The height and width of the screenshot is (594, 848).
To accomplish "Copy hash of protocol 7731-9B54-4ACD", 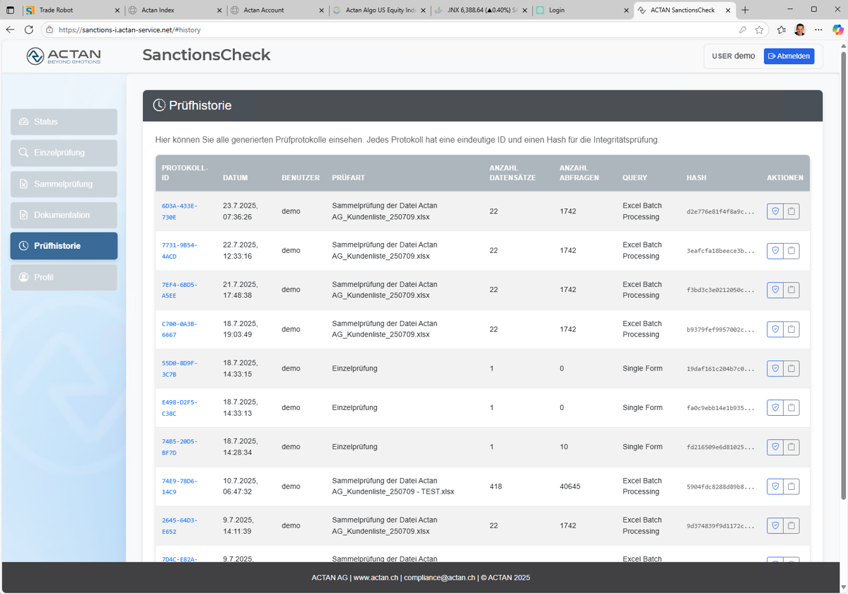I will pyautogui.click(x=792, y=251).
